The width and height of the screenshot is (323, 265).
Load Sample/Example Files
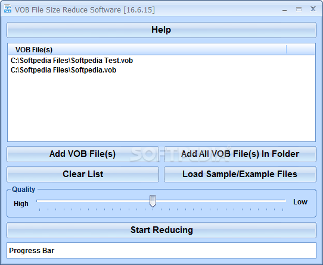click(240, 174)
